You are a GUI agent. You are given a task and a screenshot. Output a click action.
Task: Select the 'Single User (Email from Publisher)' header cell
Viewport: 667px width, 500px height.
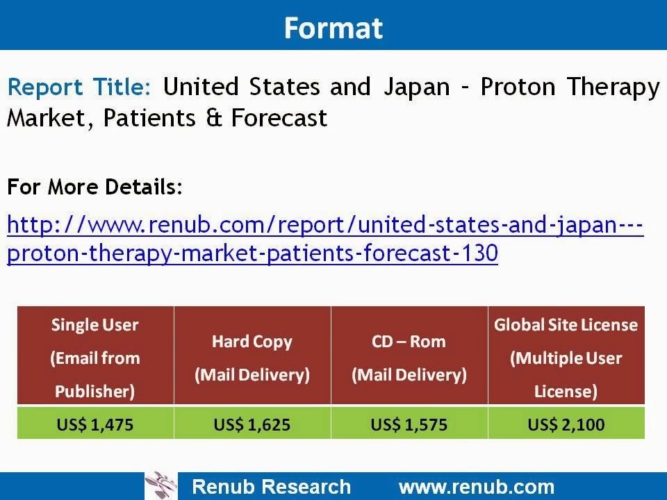click(x=95, y=355)
